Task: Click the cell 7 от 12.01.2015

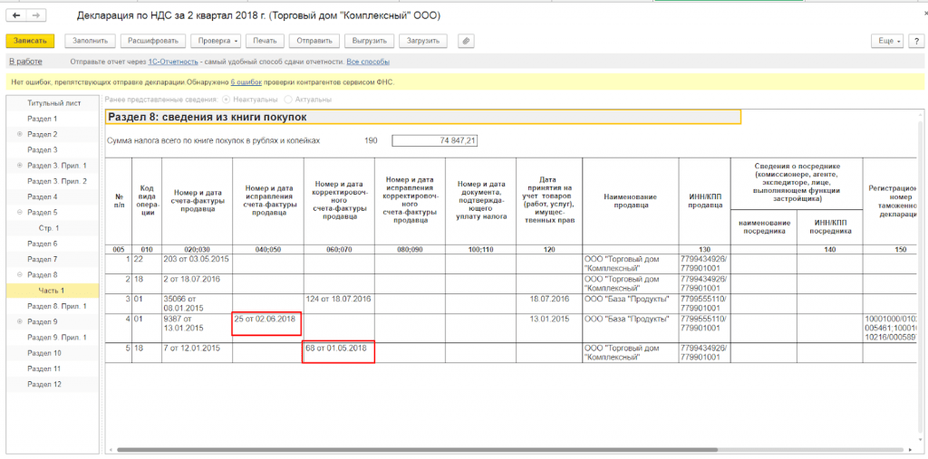Action: (197, 352)
